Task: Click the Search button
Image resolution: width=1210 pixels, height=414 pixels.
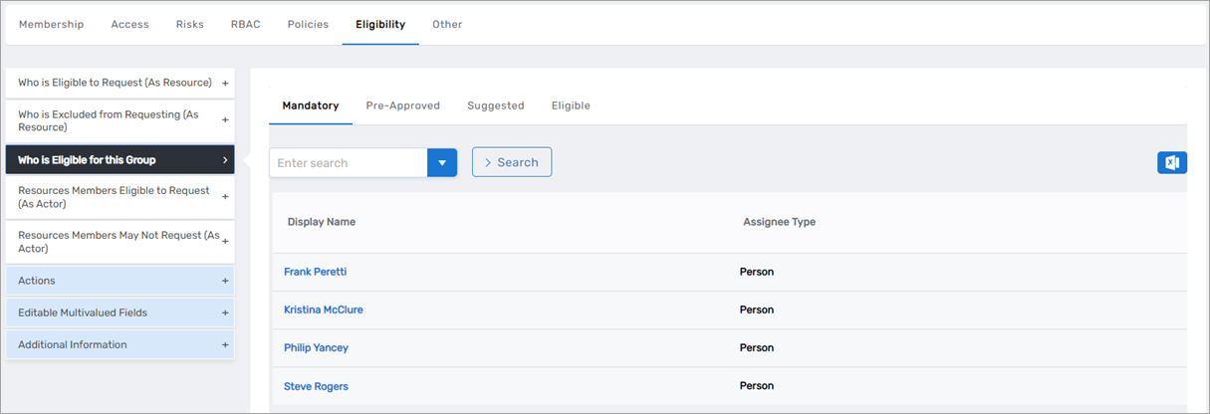Action: tap(511, 162)
